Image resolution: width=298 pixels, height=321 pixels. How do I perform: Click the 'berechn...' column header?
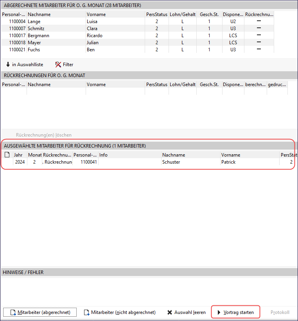pos(255,85)
